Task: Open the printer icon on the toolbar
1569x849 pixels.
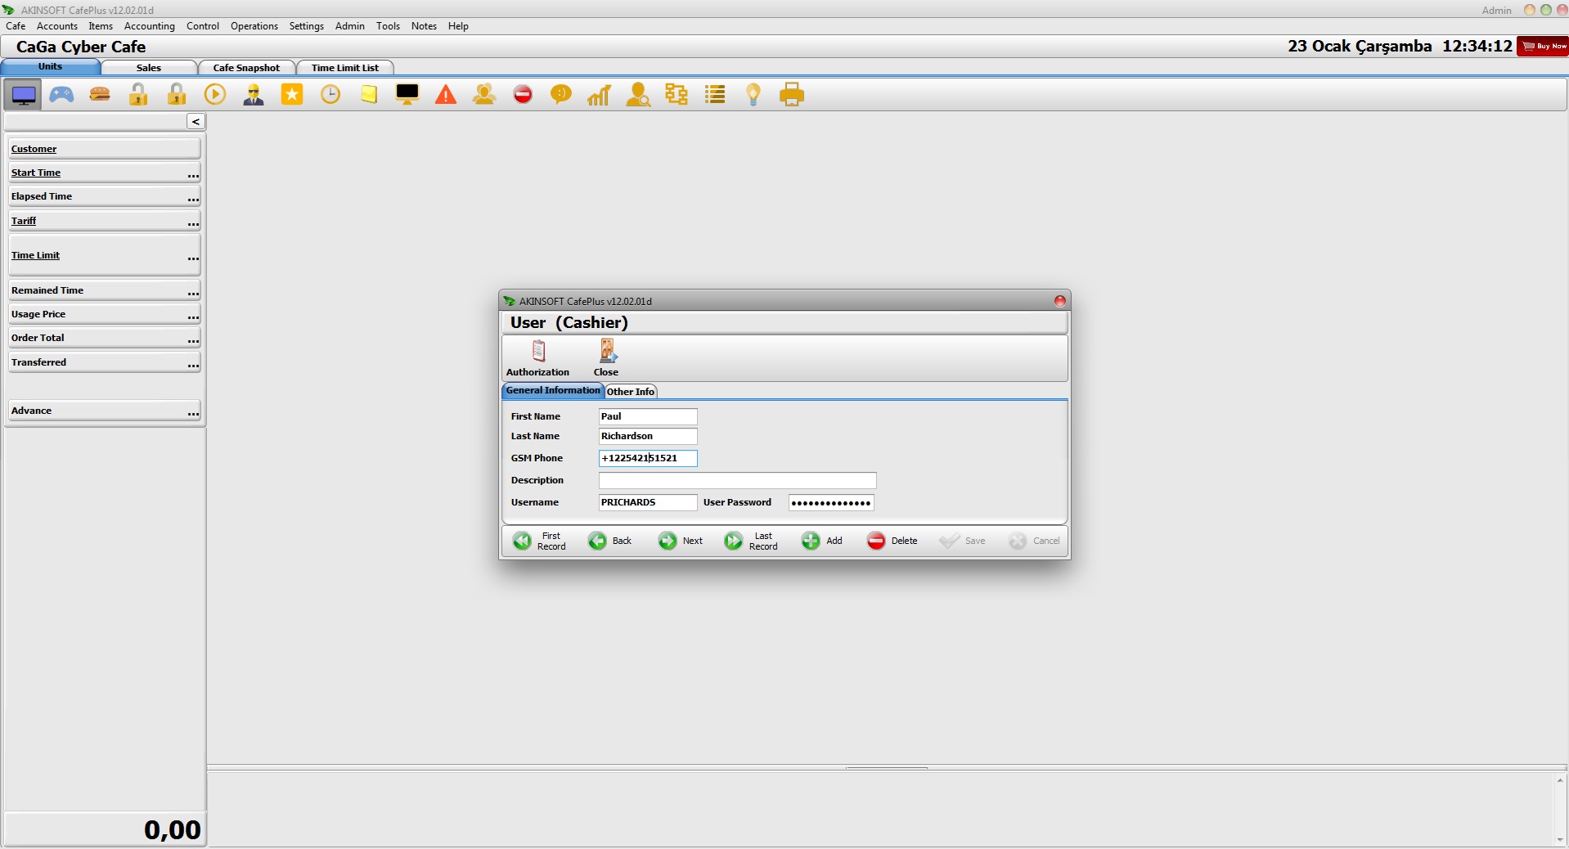Action: 791,94
